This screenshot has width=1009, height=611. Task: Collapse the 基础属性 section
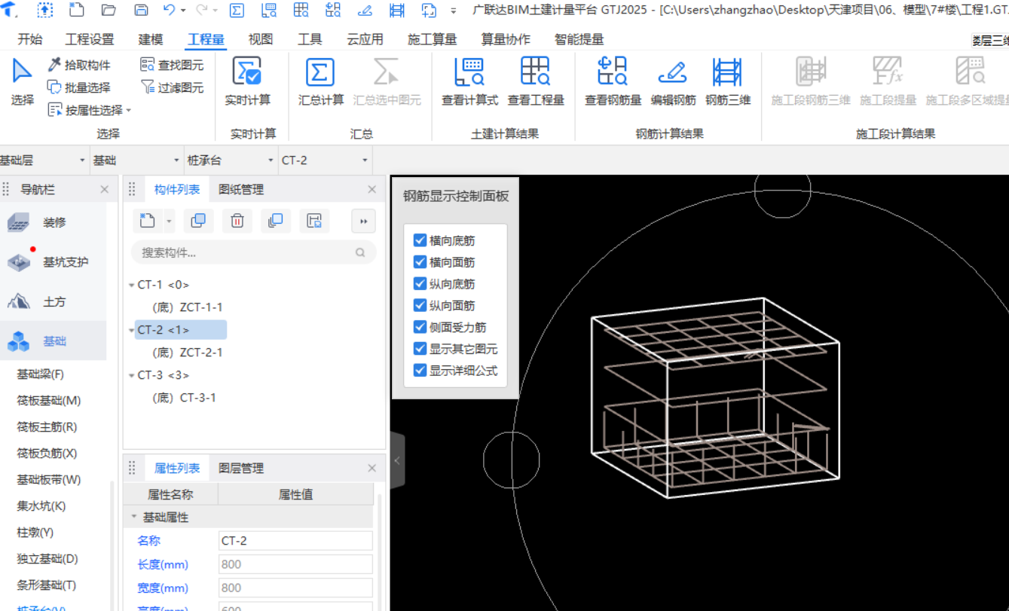[x=134, y=518]
